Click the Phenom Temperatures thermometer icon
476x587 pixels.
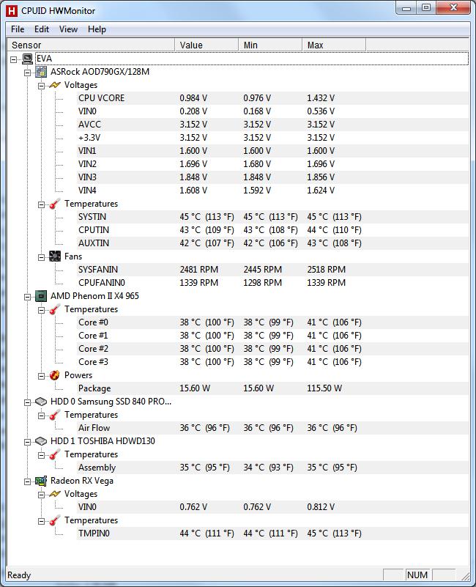(x=55, y=309)
